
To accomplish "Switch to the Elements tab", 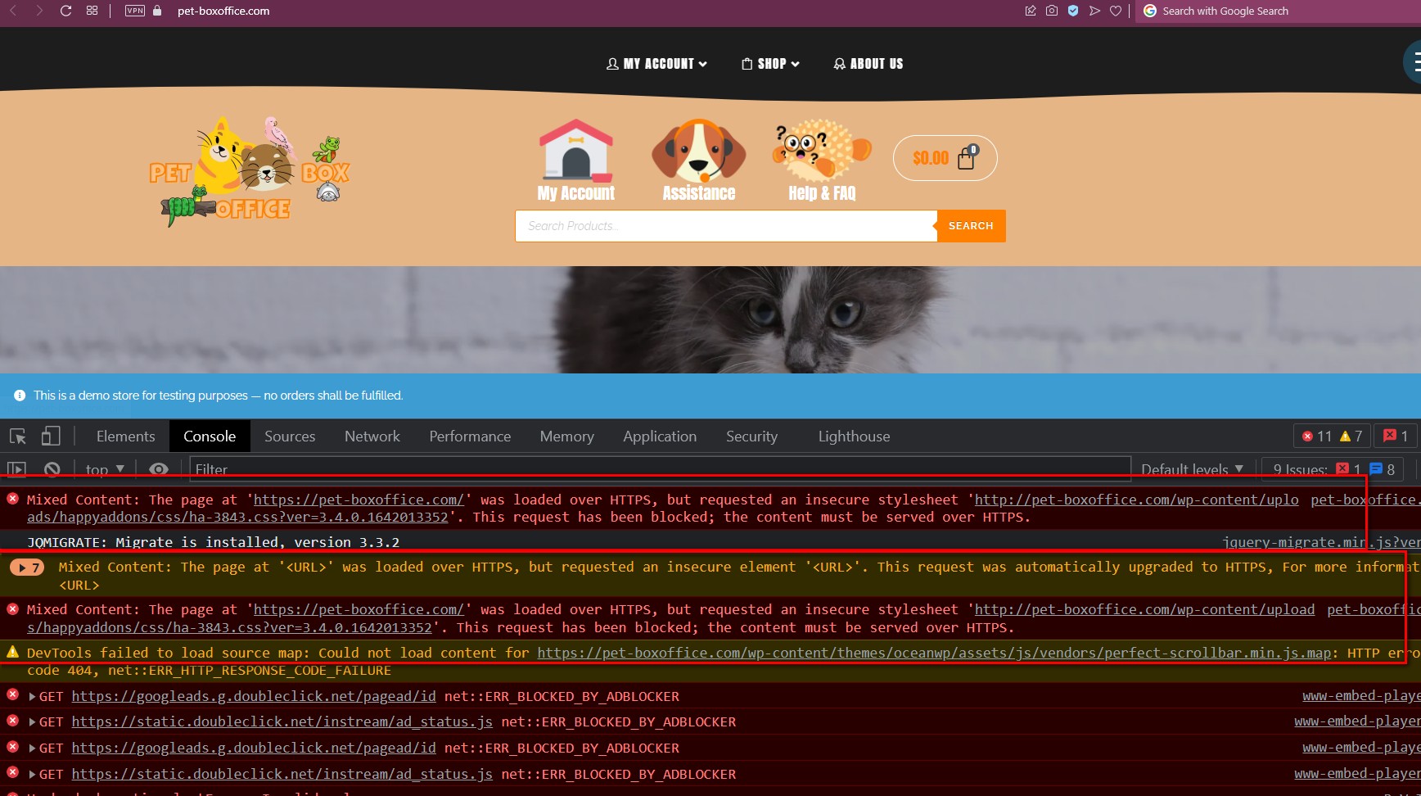I will coord(125,436).
